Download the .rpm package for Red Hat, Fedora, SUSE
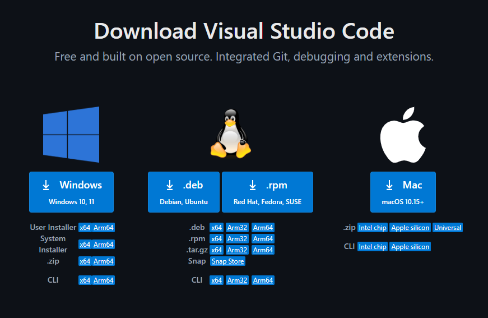This screenshot has height=318, width=488. point(267,192)
